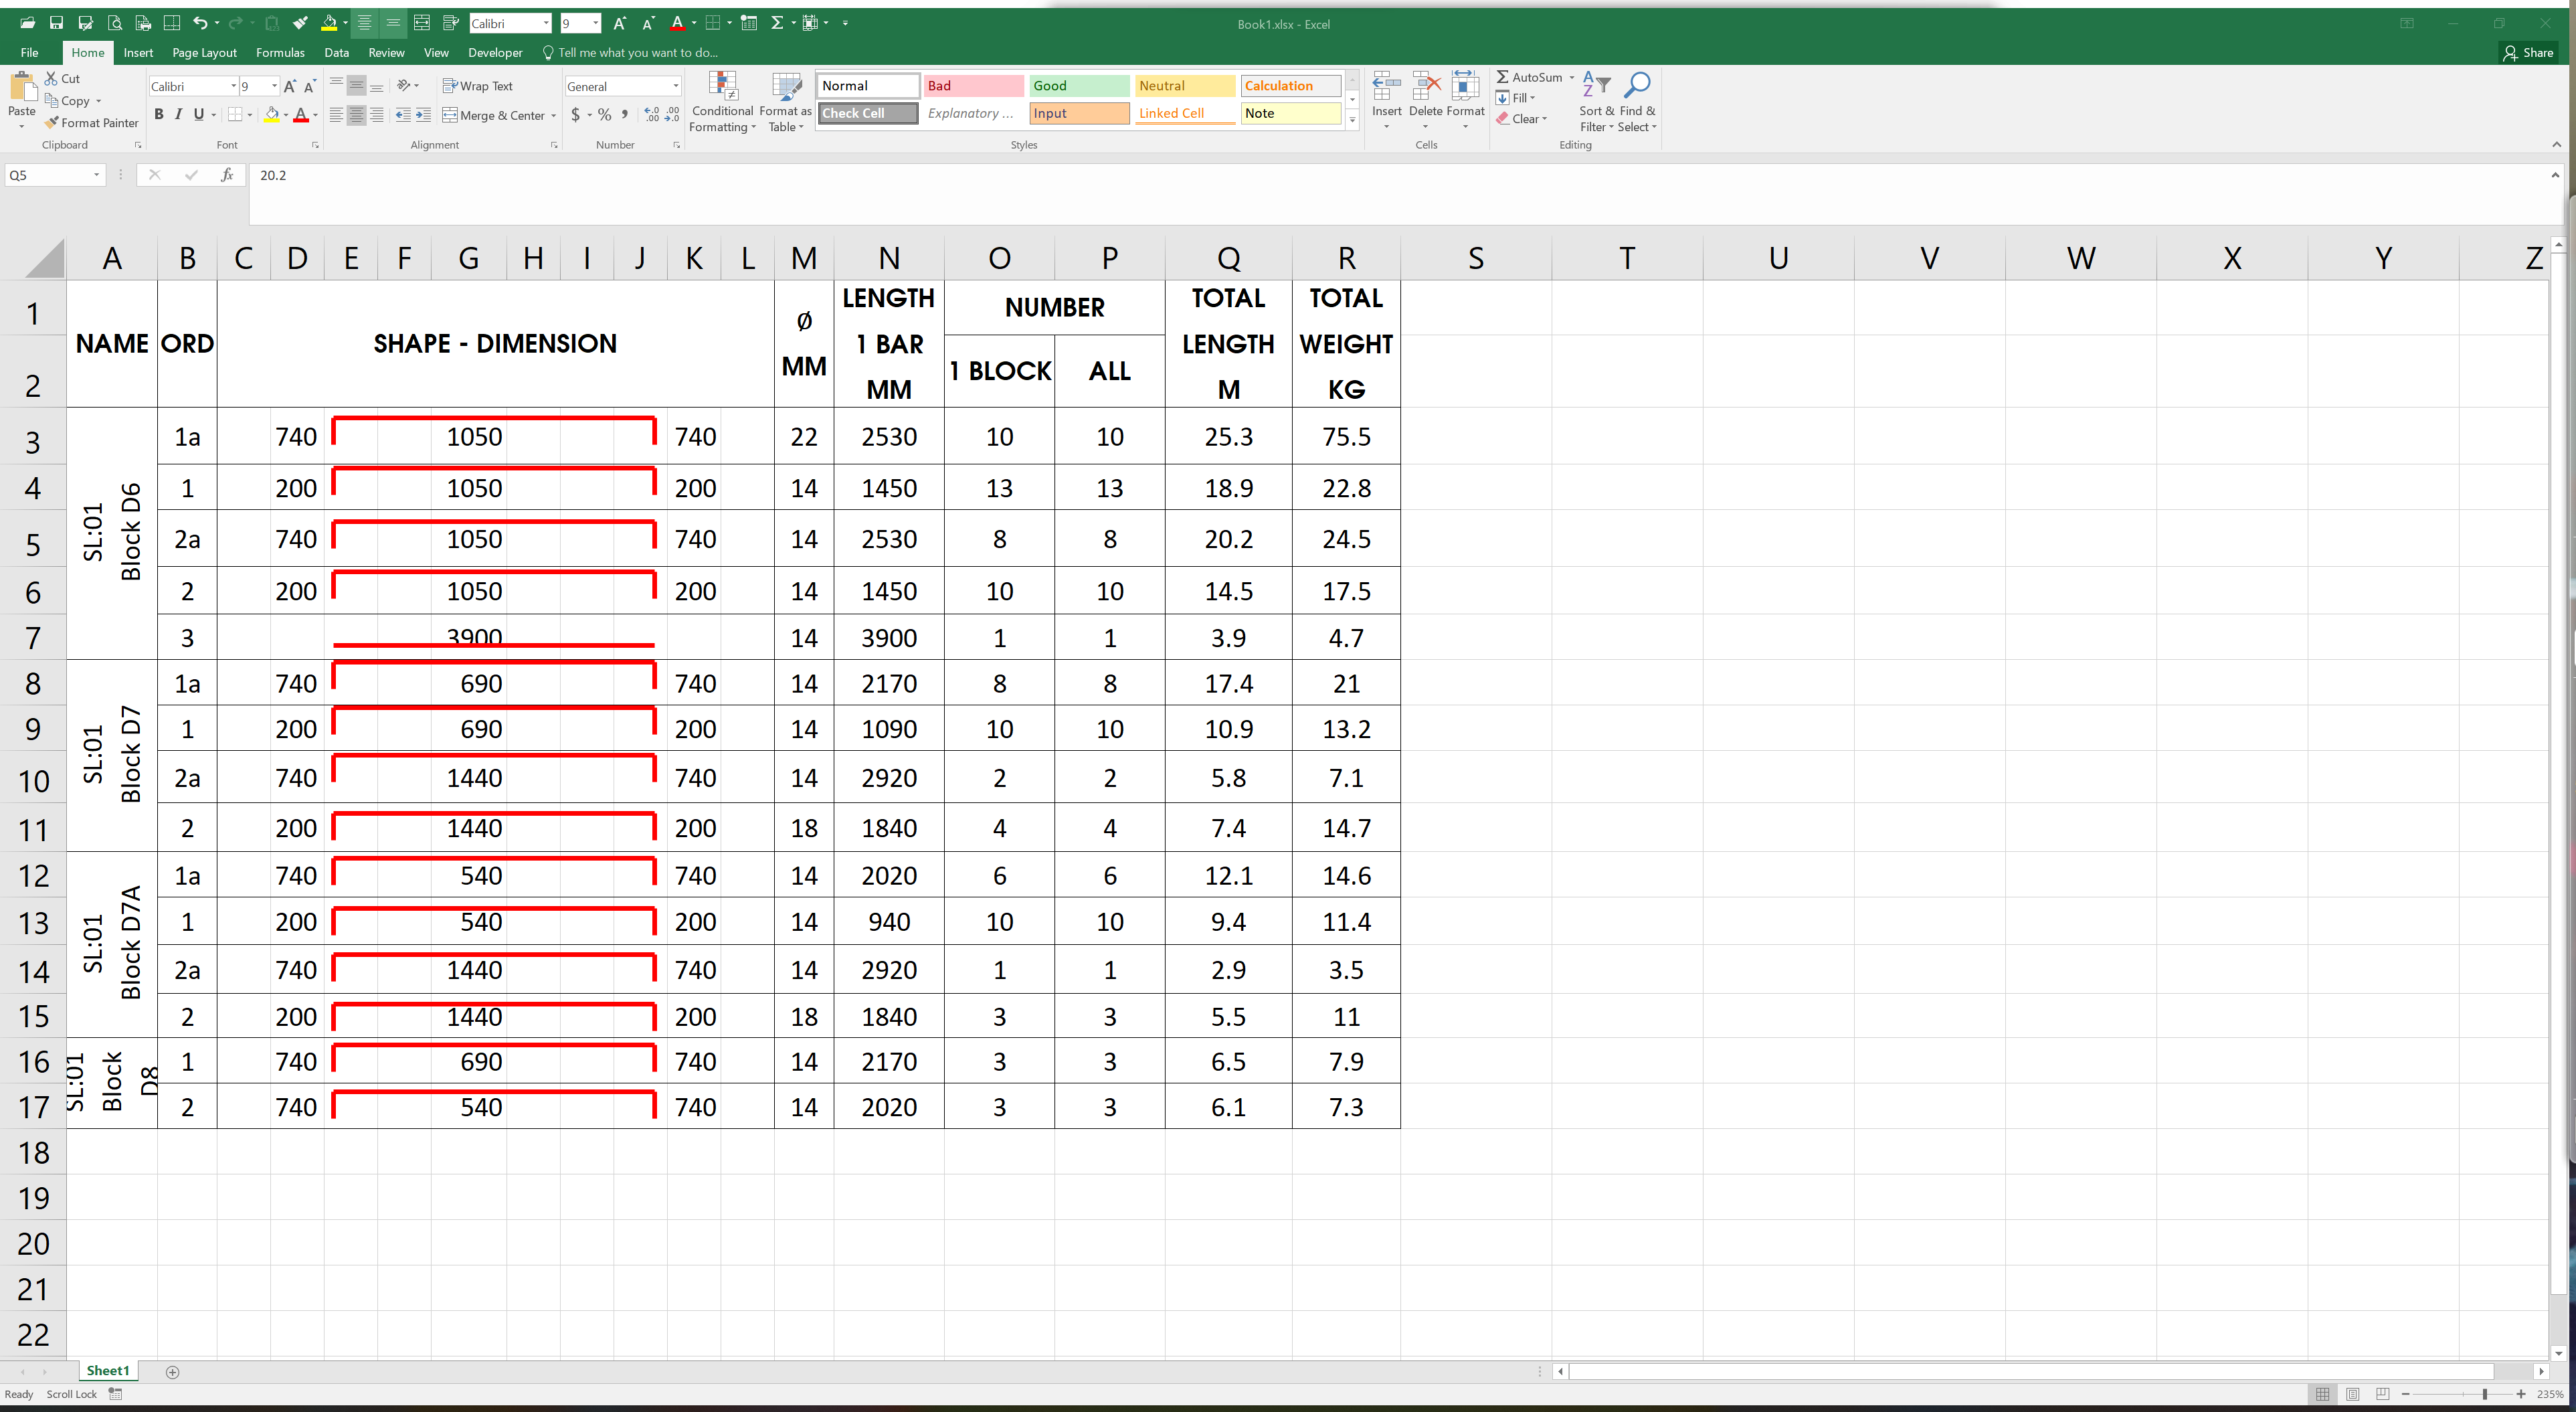Toggle Italic formatting
This screenshot has height=1412, width=2576.
click(x=178, y=115)
